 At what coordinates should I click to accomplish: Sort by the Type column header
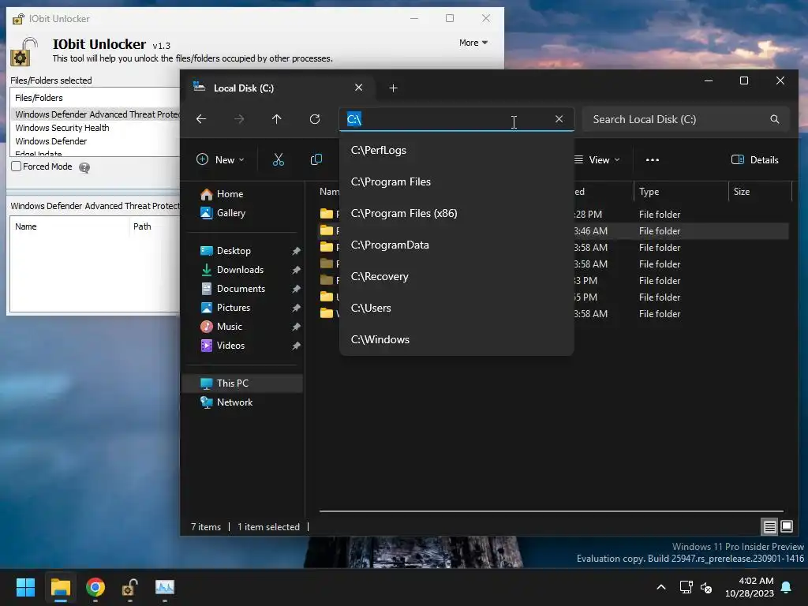pos(680,192)
